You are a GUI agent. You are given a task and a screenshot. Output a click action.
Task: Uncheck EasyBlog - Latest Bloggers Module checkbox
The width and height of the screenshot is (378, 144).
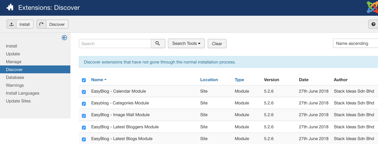[x=83, y=127]
